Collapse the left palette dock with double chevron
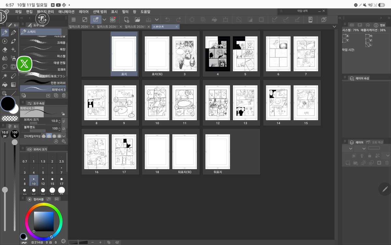 point(22,18)
